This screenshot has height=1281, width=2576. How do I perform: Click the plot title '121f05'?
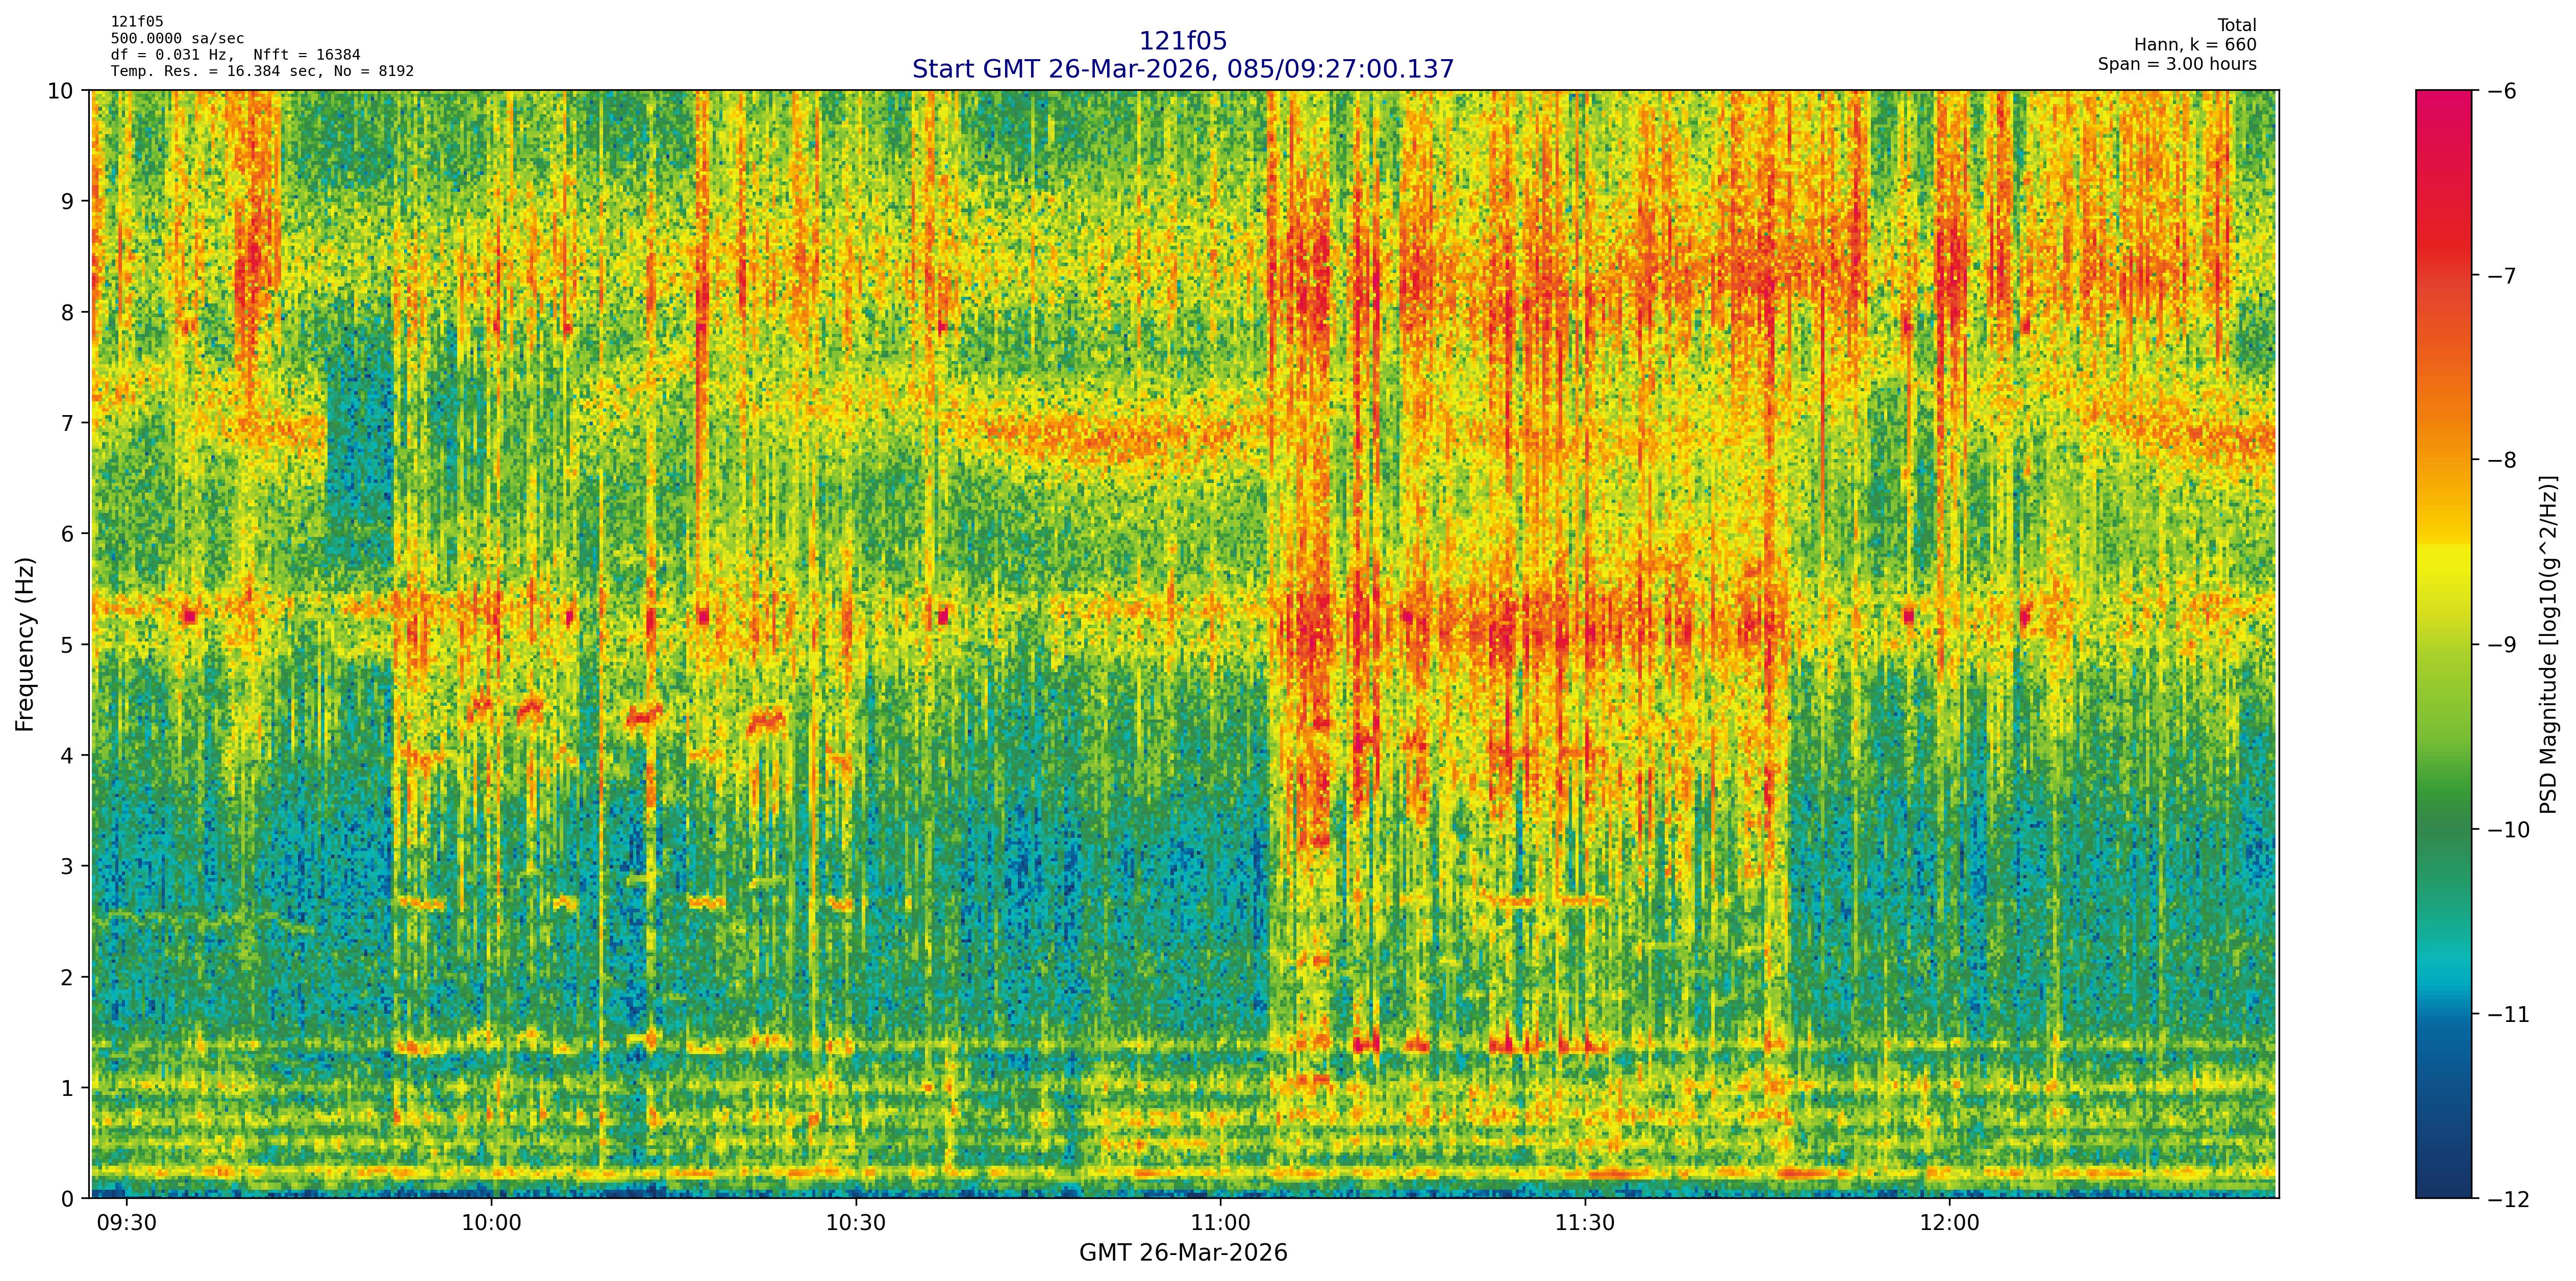pyautogui.click(x=1182, y=41)
